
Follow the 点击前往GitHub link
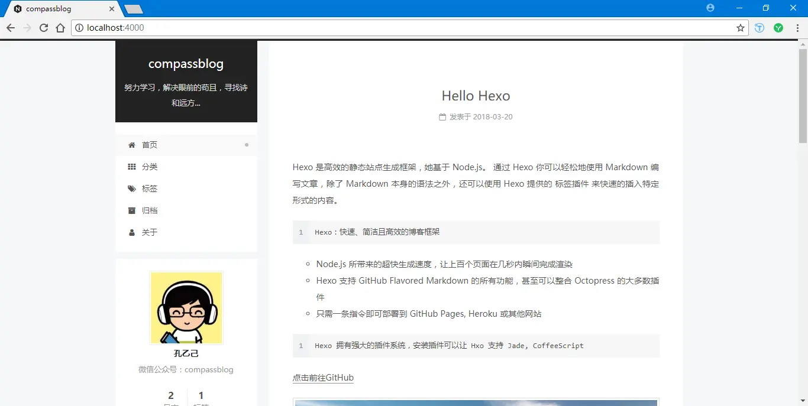(x=323, y=378)
